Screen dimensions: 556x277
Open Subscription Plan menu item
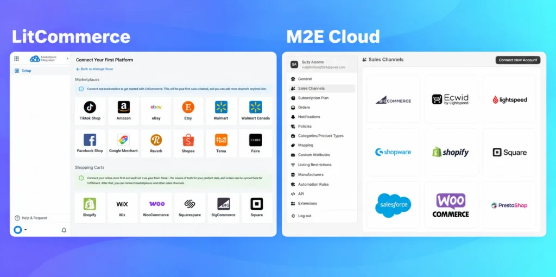click(x=322, y=98)
